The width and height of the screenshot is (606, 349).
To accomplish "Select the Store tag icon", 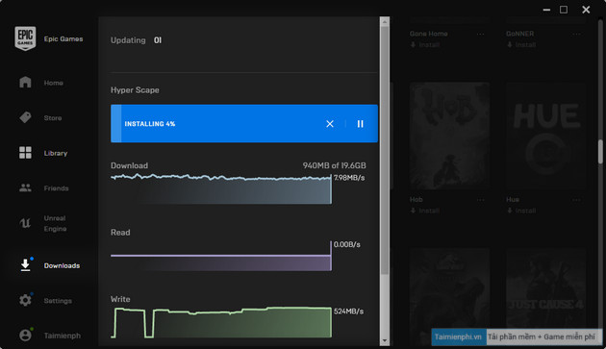I will 25,117.
